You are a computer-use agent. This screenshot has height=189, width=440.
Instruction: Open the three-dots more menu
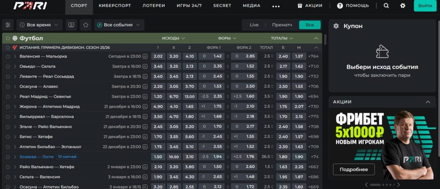276,6
